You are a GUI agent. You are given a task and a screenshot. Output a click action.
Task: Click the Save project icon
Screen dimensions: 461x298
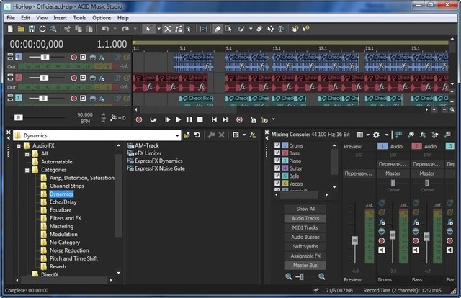(32, 29)
